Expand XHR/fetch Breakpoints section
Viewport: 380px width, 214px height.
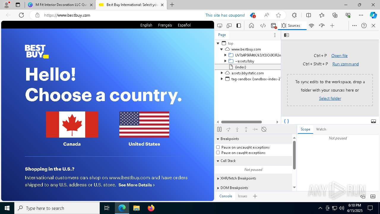(x=218, y=178)
